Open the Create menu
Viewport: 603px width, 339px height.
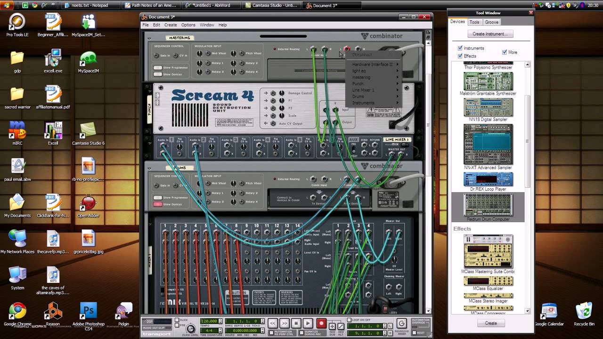click(171, 25)
